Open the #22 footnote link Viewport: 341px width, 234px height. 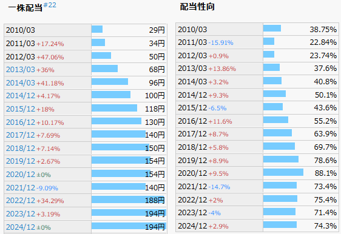(x=50, y=5)
